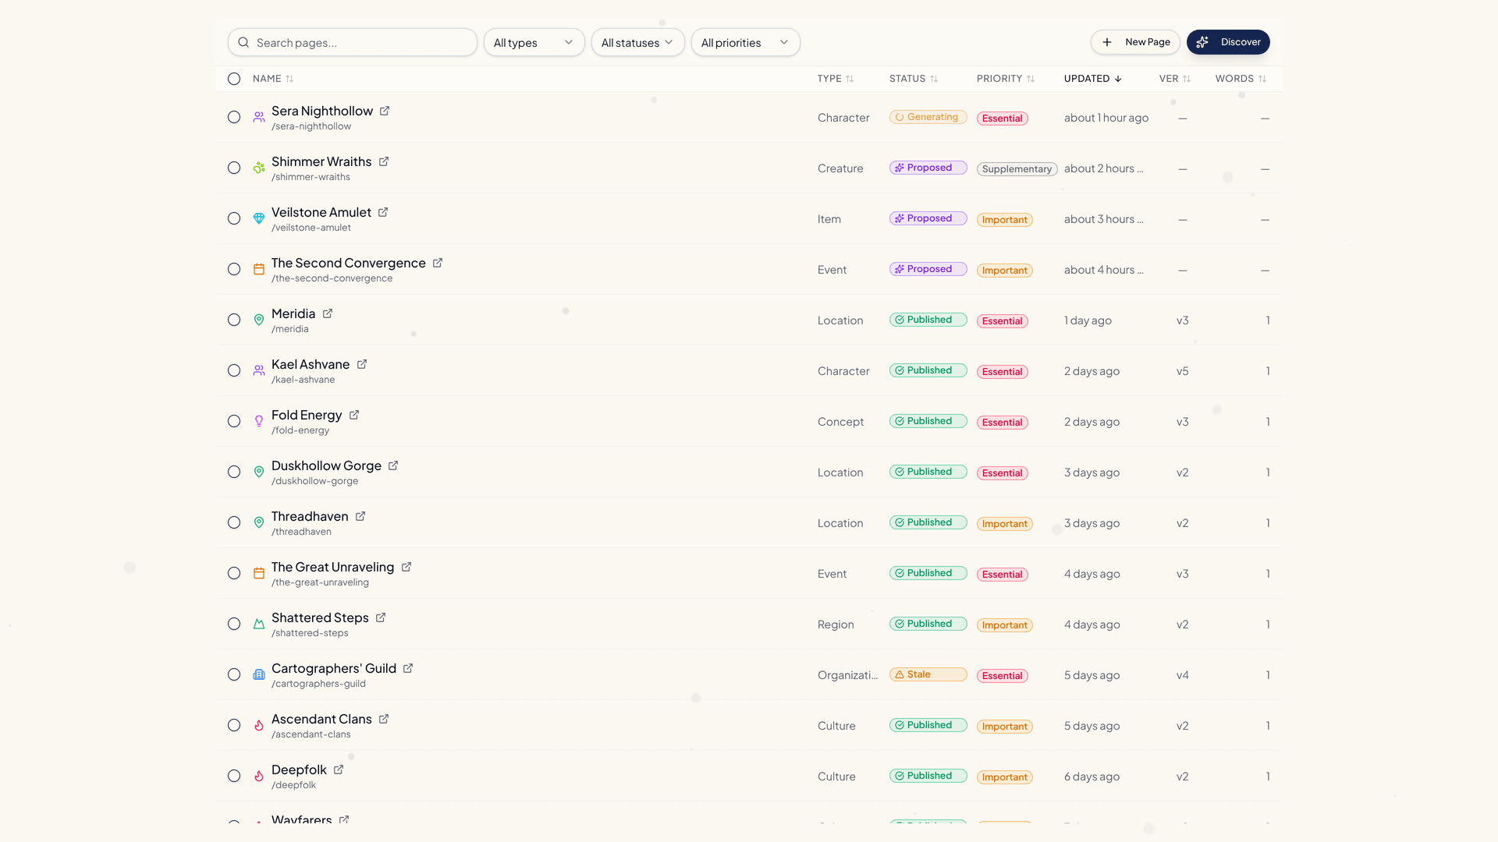The height and width of the screenshot is (842, 1498).
Task: Click the Character icon beside Sera Nighthollow
Action: 258,117
